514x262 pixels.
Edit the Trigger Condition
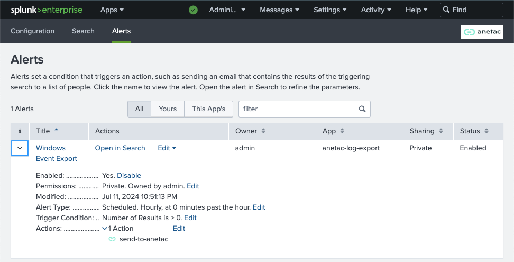(x=190, y=218)
